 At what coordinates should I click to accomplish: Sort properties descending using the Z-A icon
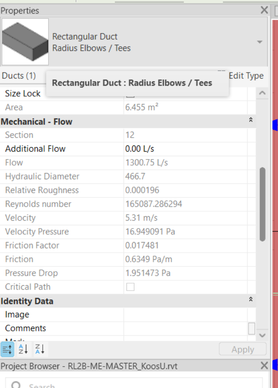39,349
